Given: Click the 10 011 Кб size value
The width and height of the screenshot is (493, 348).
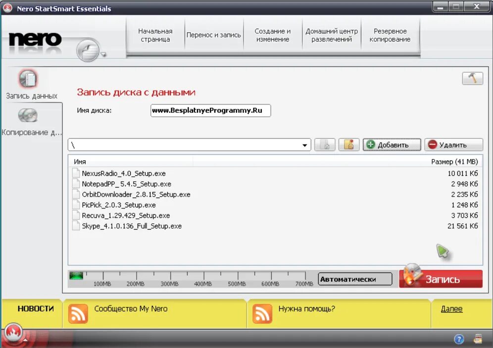Looking at the screenshot, I should [x=462, y=173].
